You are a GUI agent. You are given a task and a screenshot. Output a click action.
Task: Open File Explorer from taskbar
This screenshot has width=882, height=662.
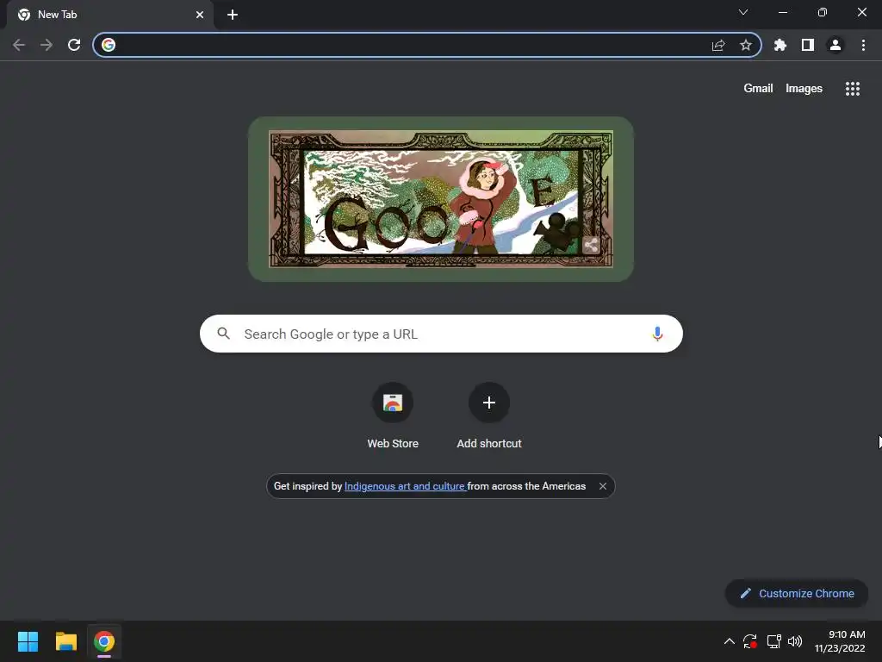65,641
